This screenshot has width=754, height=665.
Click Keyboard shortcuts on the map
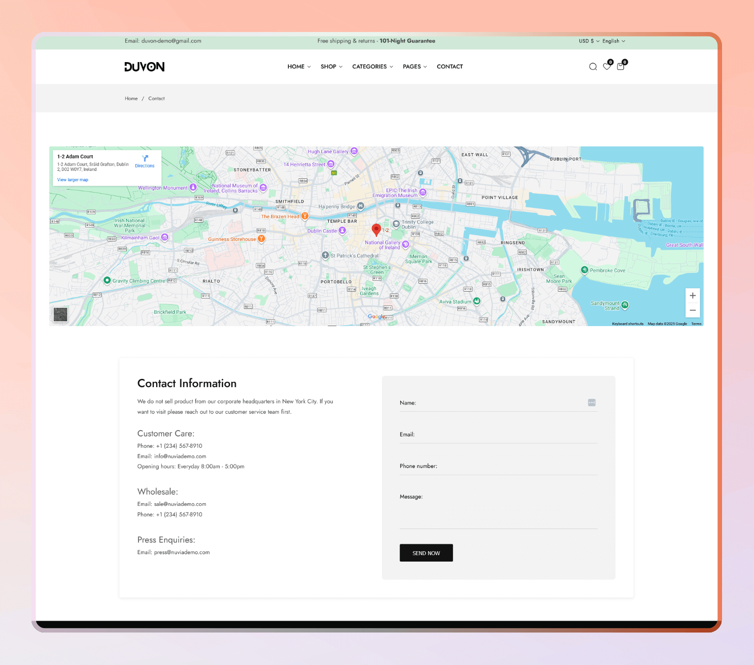[x=628, y=324]
